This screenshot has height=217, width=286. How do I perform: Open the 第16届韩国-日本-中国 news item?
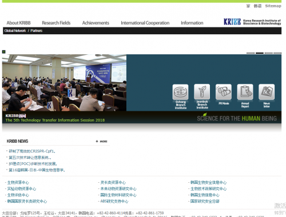[x=37, y=170]
